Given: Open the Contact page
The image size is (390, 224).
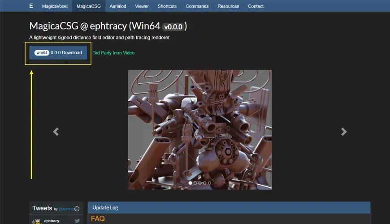Looking at the screenshot, I should click(256, 6).
